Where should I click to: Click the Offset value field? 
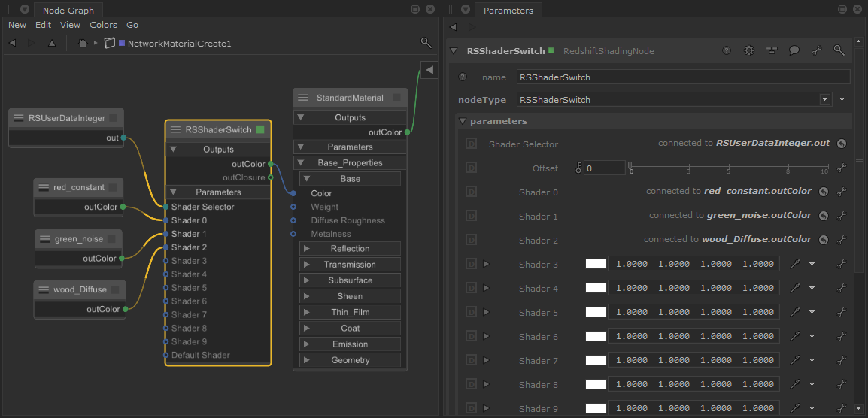pyautogui.click(x=605, y=168)
